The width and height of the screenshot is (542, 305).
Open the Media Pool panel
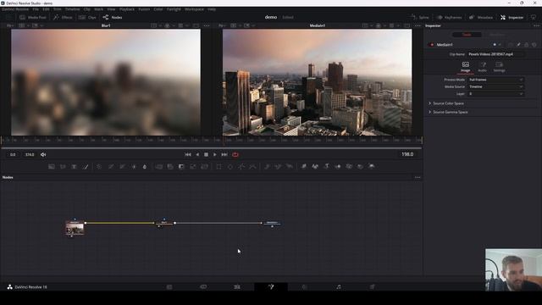pyautogui.click(x=33, y=17)
